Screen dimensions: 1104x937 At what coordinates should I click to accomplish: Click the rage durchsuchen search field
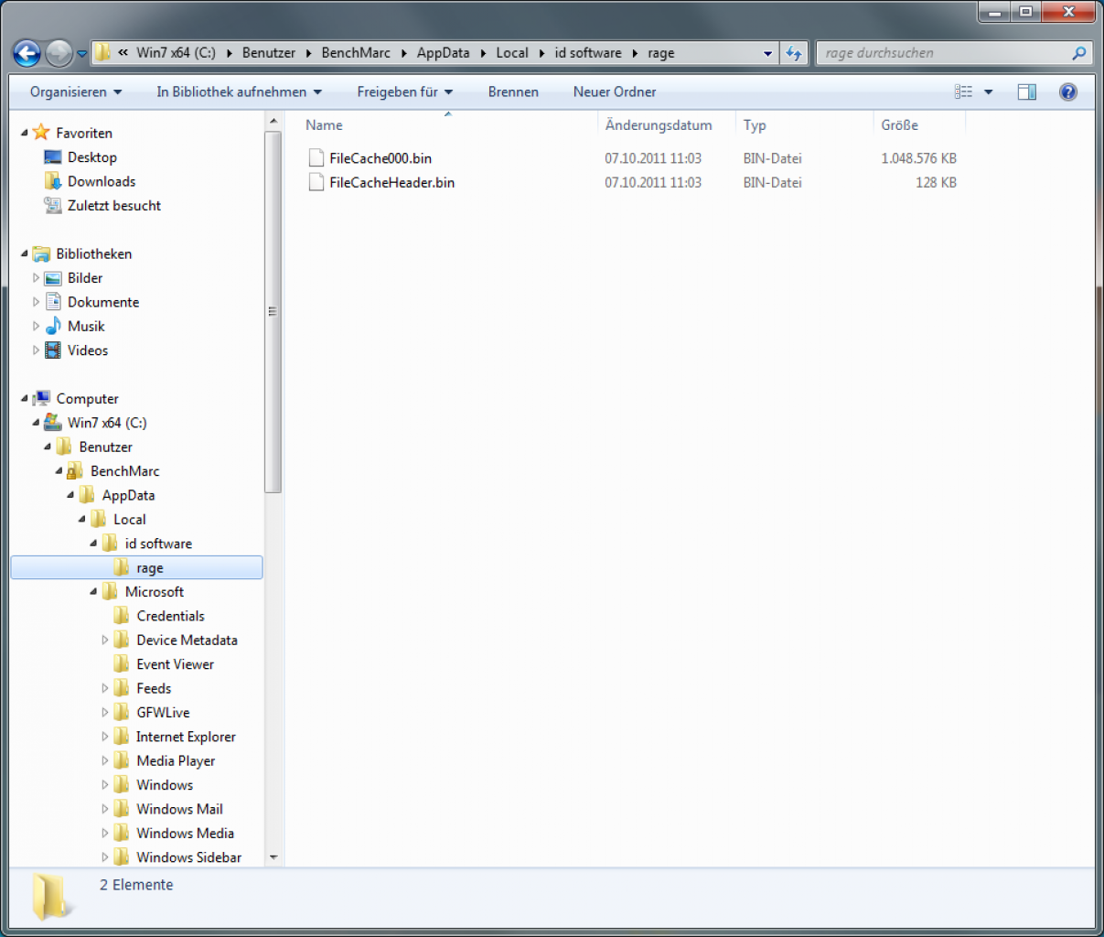tap(942, 53)
